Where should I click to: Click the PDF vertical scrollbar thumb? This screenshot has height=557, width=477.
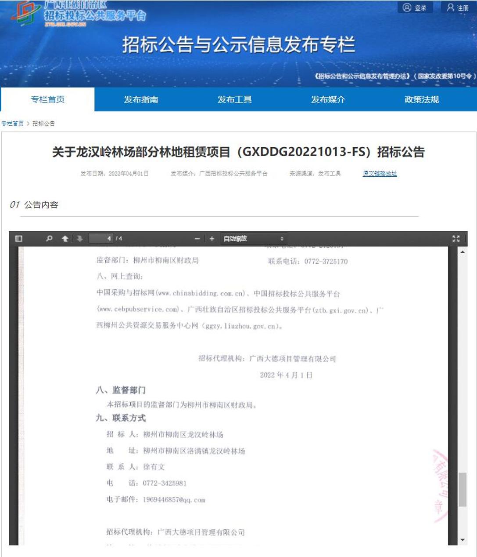click(462, 489)
